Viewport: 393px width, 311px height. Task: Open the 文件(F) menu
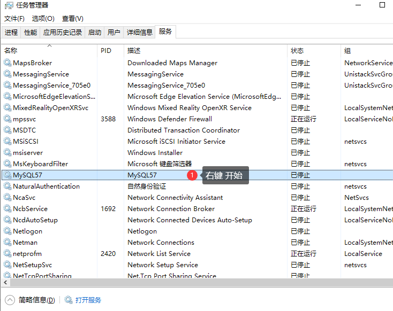pos(14,19)
